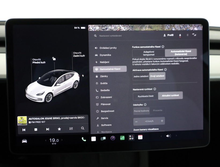The height and width of the screenshot is (167, 220).
Task: Show info for Aktivace automatického řízení
Action: tap(166, 69)
